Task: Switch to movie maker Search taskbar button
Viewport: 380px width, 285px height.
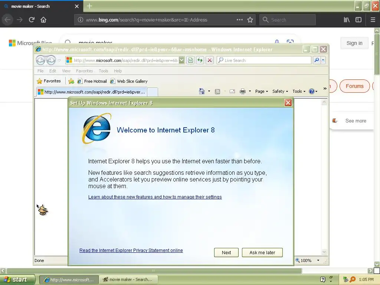Action: 128,280
